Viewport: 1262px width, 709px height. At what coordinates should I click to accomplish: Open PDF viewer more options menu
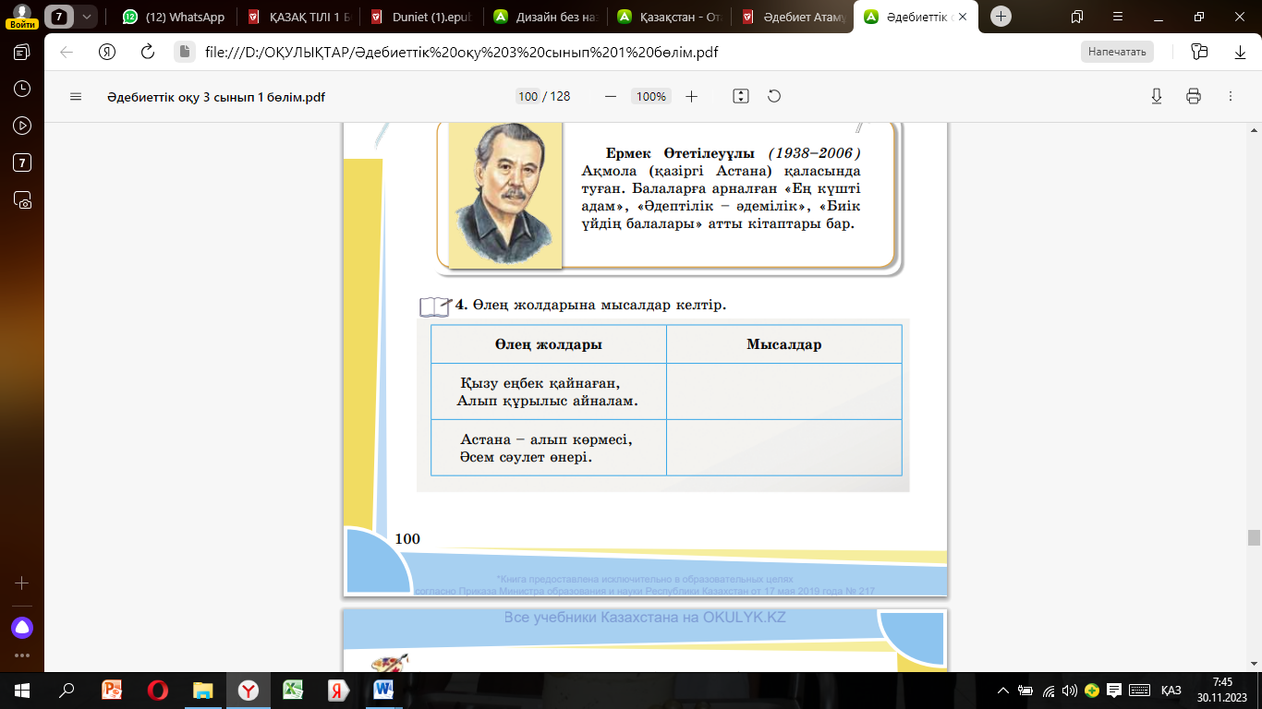coord(1230,97)
